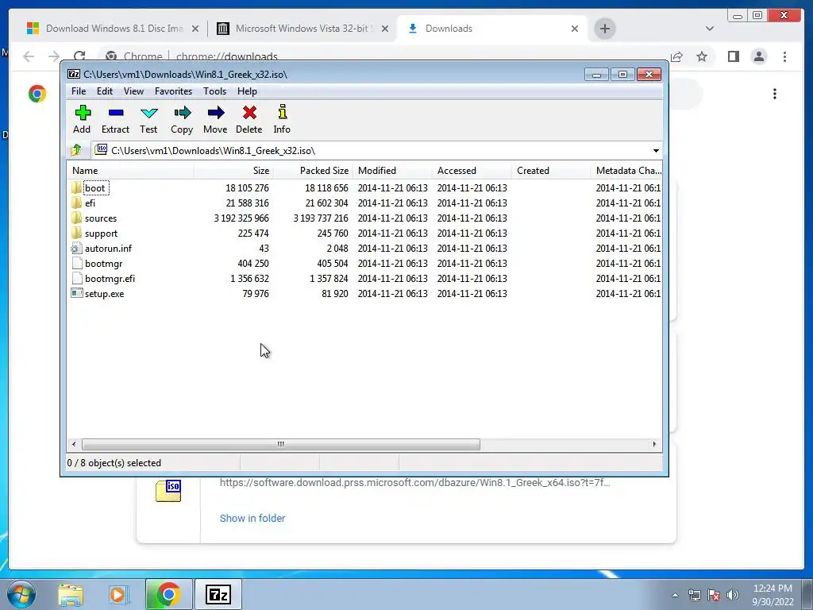Bookmark this page with Chrome star icon

(702, 56)
